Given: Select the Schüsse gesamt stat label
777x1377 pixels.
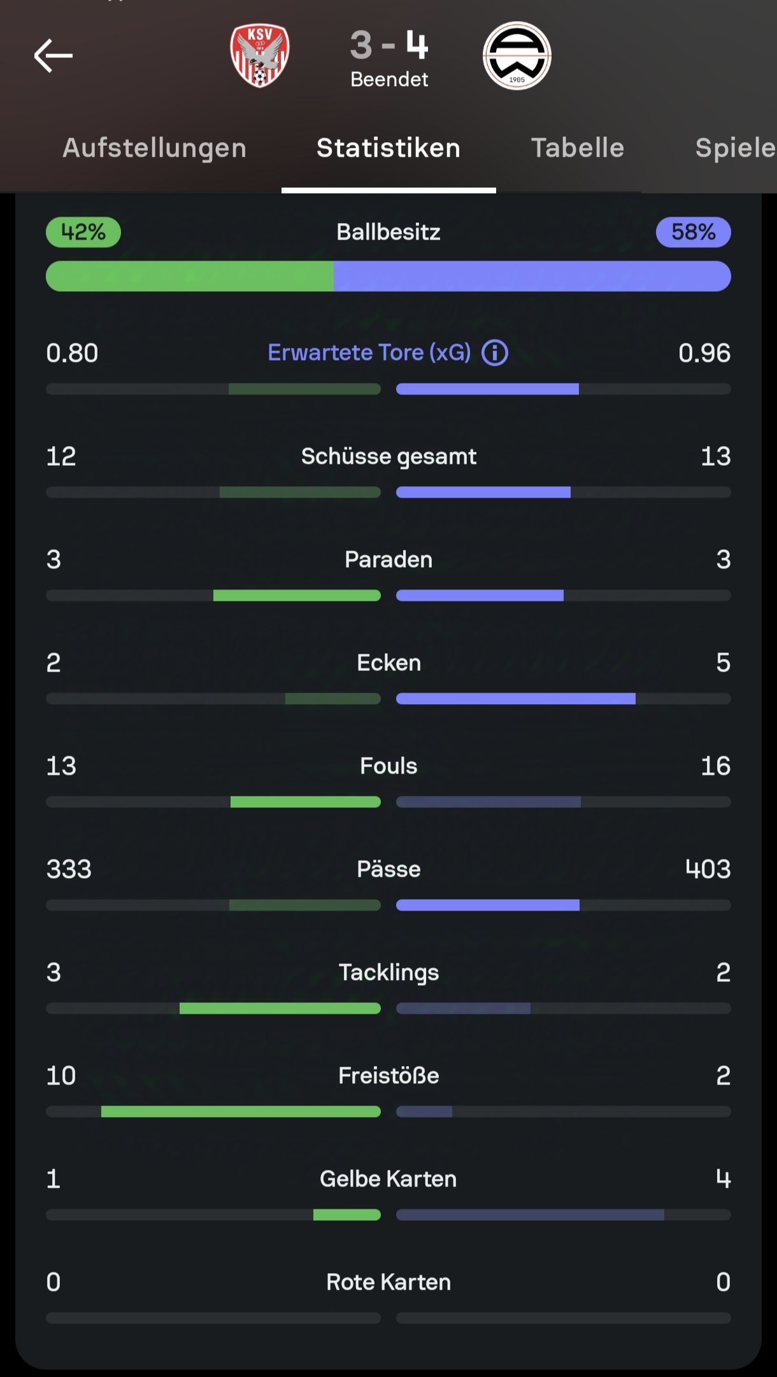Looking at the screenshot, I should (x=388, y=456).
